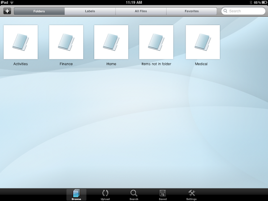
Task: Open the Activities folder icon
Action: [21, 42]
